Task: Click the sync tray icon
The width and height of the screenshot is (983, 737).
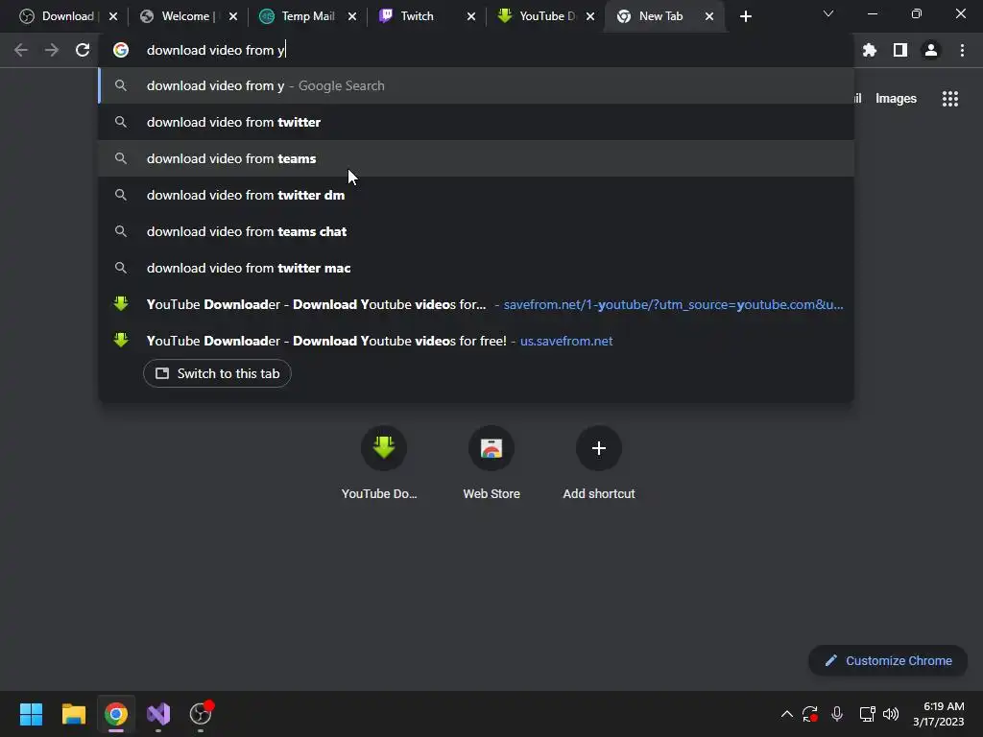Action: [810, 714]
